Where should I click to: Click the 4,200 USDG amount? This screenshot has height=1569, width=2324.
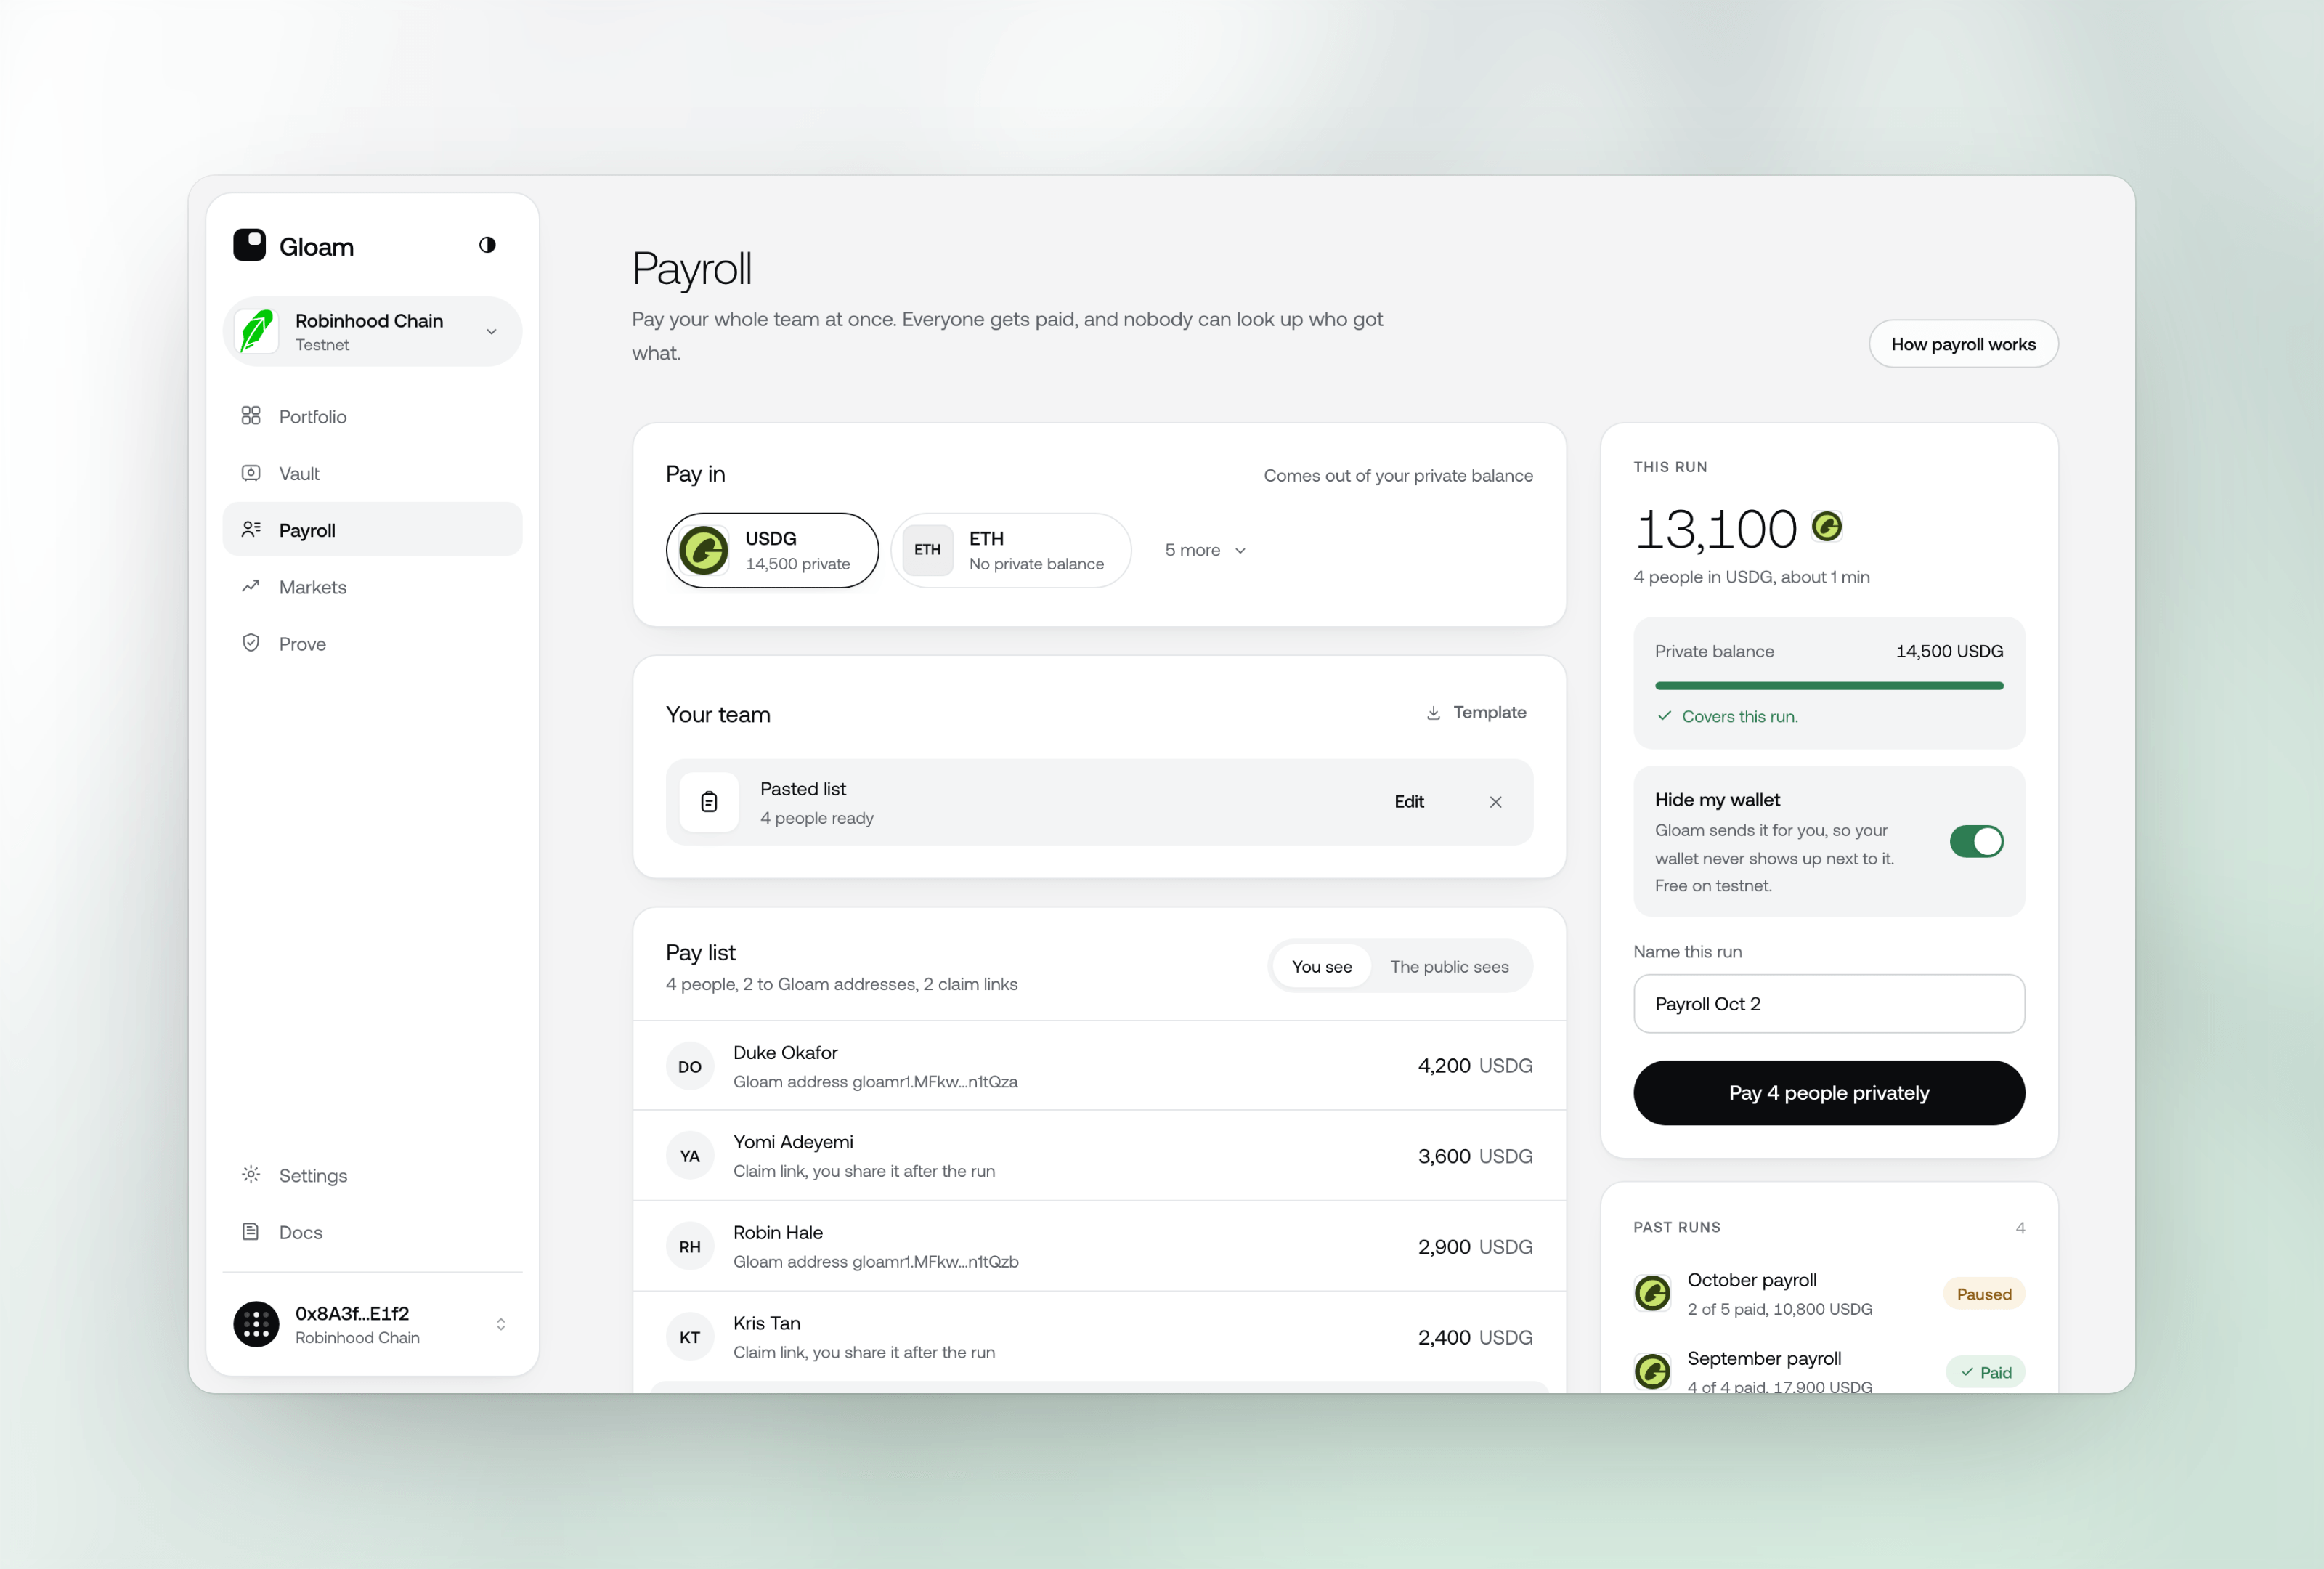click(1475, 1066)
